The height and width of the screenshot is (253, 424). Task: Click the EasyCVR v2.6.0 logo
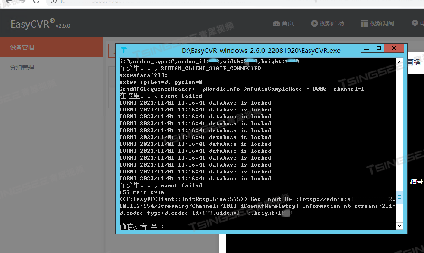pyautogui.click(x=40, y=24)
